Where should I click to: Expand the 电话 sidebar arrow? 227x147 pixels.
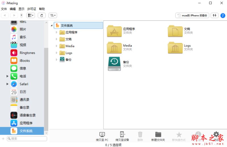[x=7, y=76]
